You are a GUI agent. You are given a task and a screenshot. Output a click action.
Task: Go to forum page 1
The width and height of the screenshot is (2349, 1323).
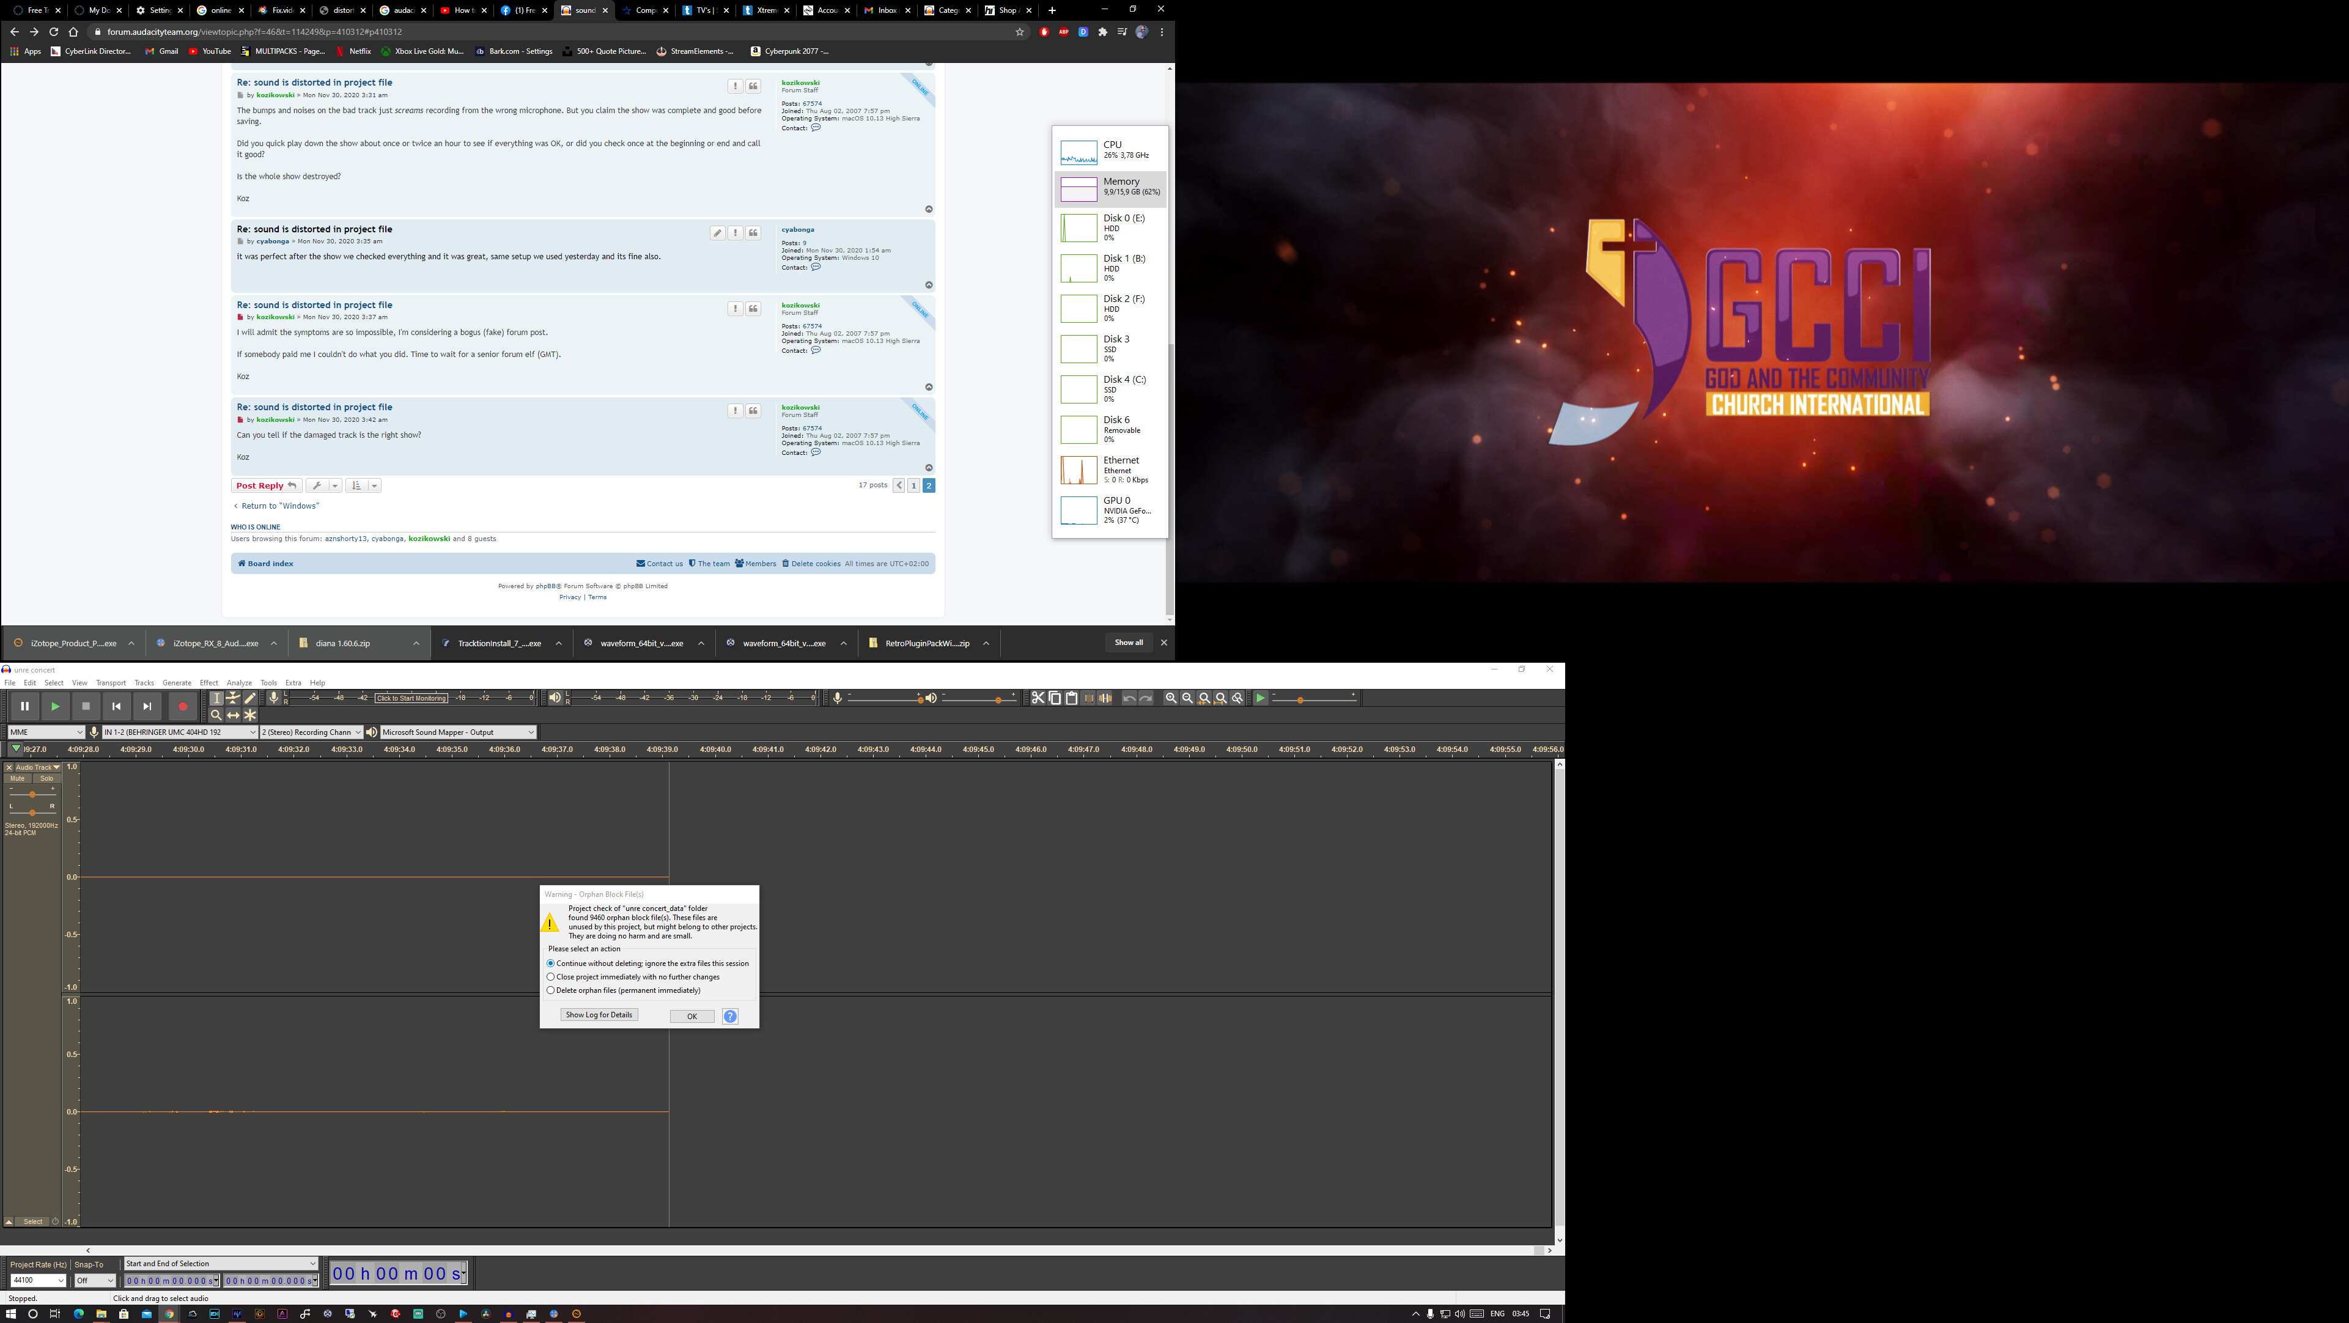(913, 486)
